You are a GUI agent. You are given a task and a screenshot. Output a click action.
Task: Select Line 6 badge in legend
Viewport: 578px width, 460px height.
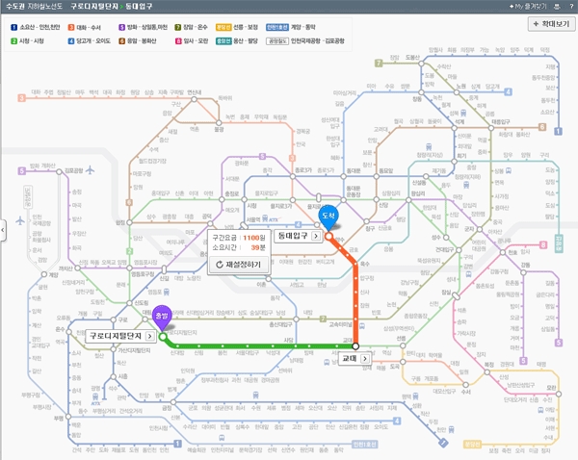(x=121, y=40)
